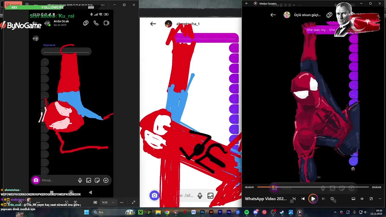Click the blue camera icon in ahmetsuha_1 chat
This screenshot has width=386, height=217.
click(x=154, y=195)
